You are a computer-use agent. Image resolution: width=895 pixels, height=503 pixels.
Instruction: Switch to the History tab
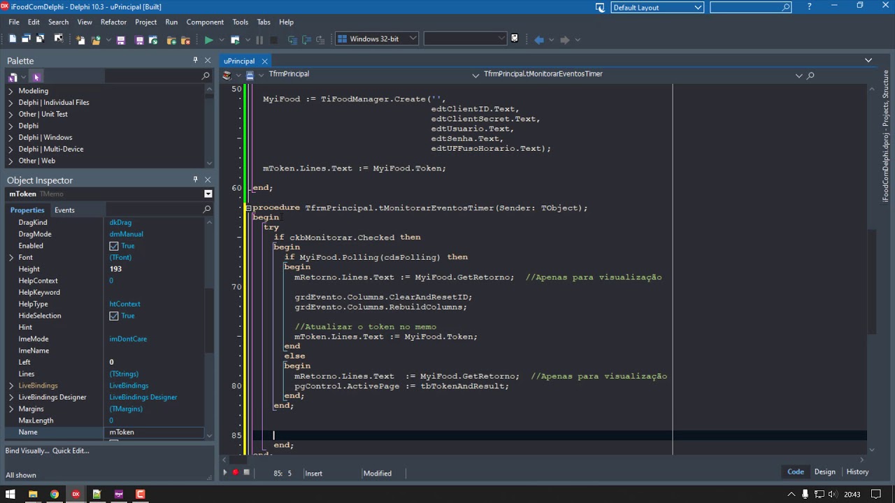coord(857,472)
